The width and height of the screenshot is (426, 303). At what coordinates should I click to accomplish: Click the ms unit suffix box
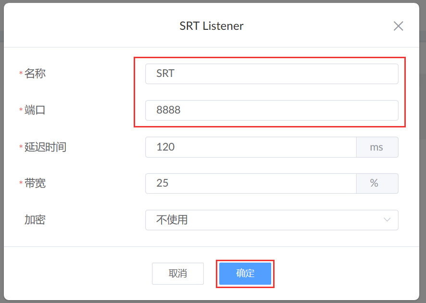pos(377,147)
